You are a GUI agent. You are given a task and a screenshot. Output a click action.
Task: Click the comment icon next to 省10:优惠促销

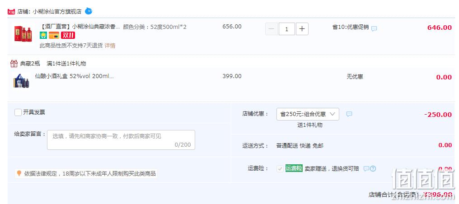point(374,28)
